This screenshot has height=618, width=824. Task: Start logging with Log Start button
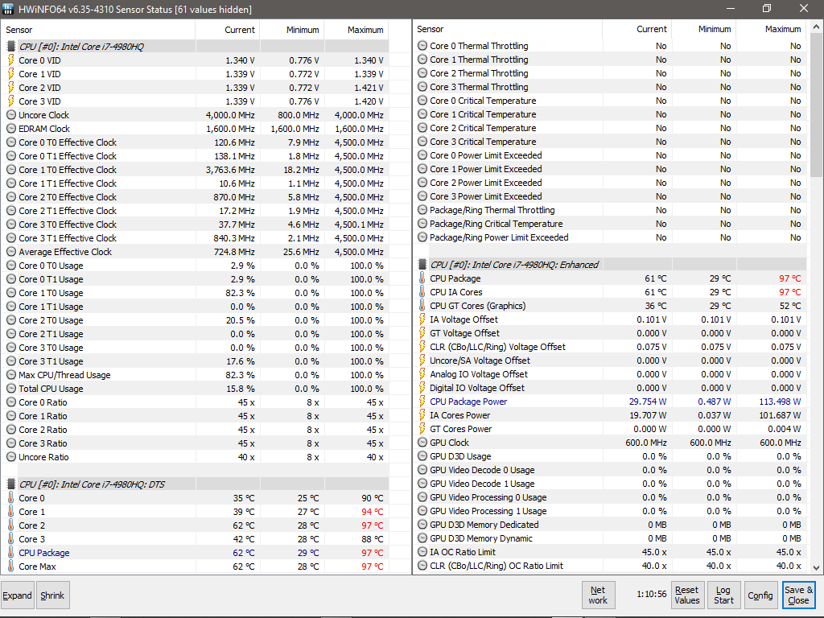[723, 595]
